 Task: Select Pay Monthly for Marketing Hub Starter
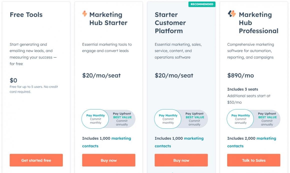pos(95,119)
